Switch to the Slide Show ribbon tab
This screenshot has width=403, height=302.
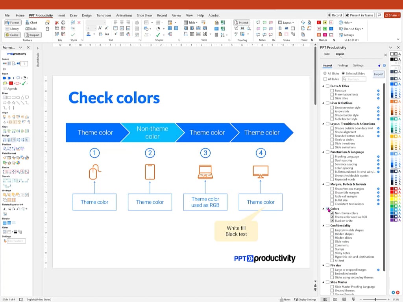coord(144,15)
